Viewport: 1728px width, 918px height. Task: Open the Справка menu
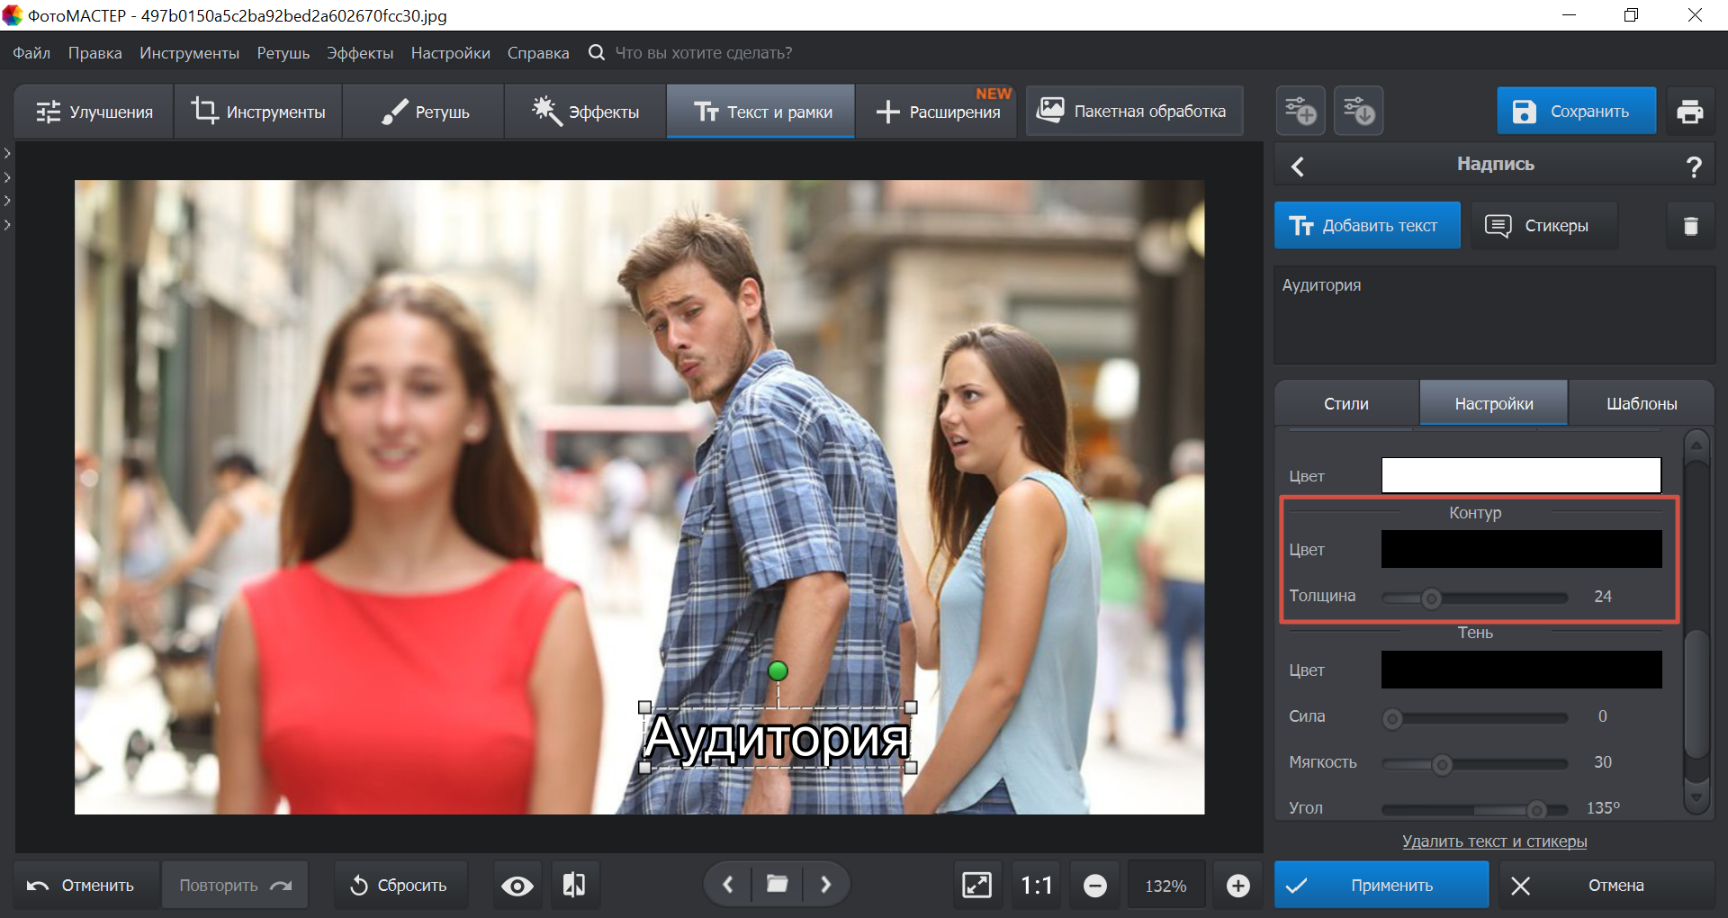coord(537,53)
